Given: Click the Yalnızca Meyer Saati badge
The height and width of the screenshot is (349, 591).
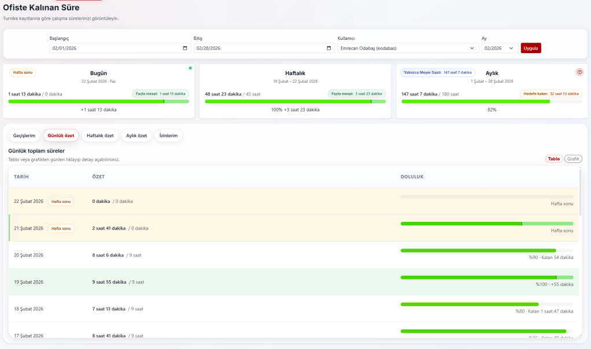Looking at the screenshot, I should tap(438, 73).
